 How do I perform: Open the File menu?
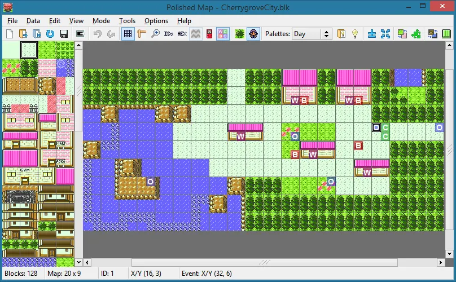click(x=12, y=21)
